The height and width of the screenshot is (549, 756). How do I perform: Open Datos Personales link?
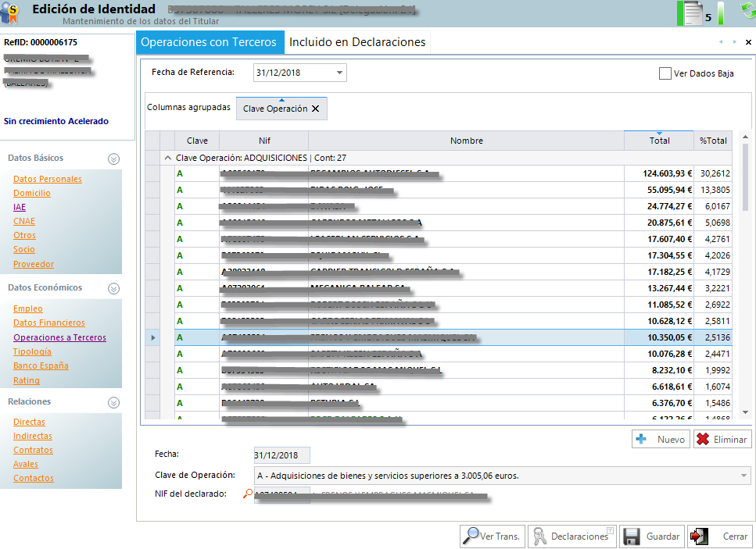(x=47, y=179)
